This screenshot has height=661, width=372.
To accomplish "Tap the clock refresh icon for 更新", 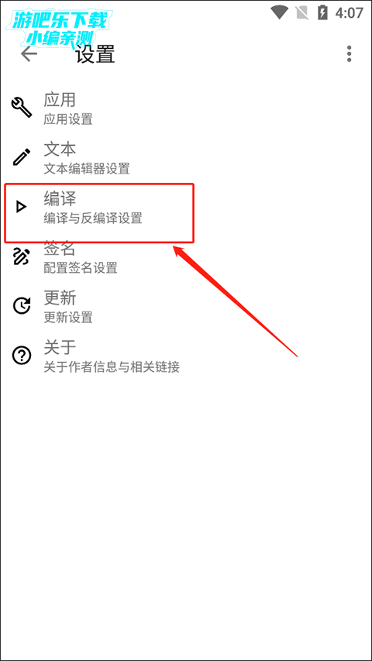I will point(21,306).
